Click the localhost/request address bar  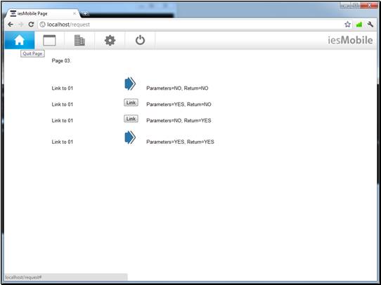[192, 25]
